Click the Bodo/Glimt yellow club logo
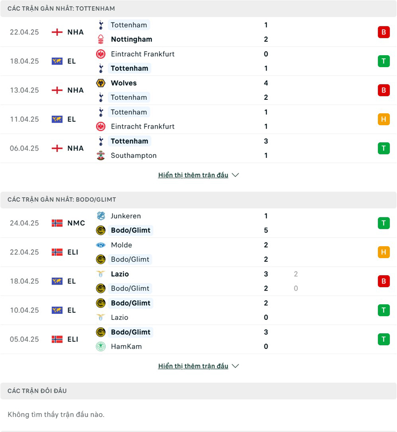Screen dimensions: 397x432 pos(100,230)
